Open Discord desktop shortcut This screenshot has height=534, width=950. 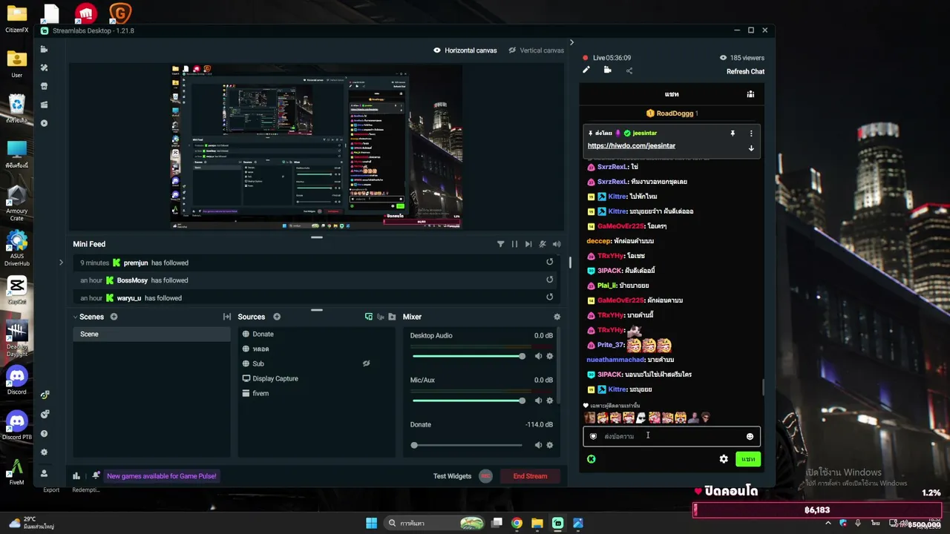point(16,380)
